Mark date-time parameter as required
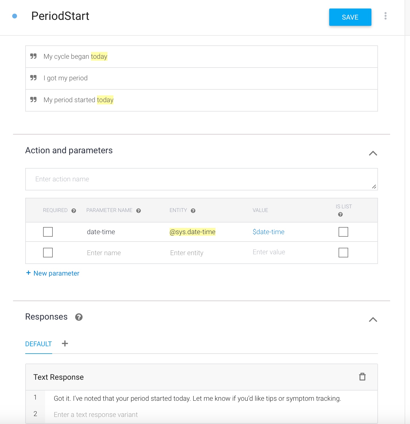The height and width of the screenshot is (424, 410). [48, 232]
